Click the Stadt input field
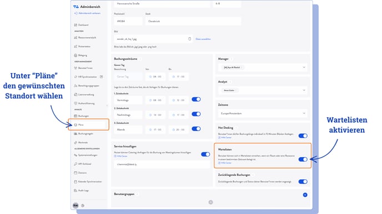382x214 pixels. click(193, 21)
